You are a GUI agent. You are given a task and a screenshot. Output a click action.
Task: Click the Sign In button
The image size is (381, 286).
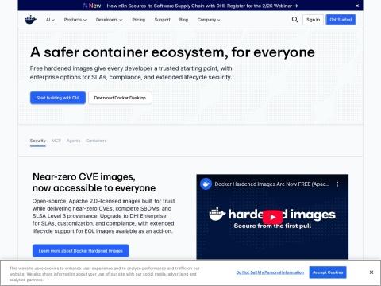coord(313,20)
